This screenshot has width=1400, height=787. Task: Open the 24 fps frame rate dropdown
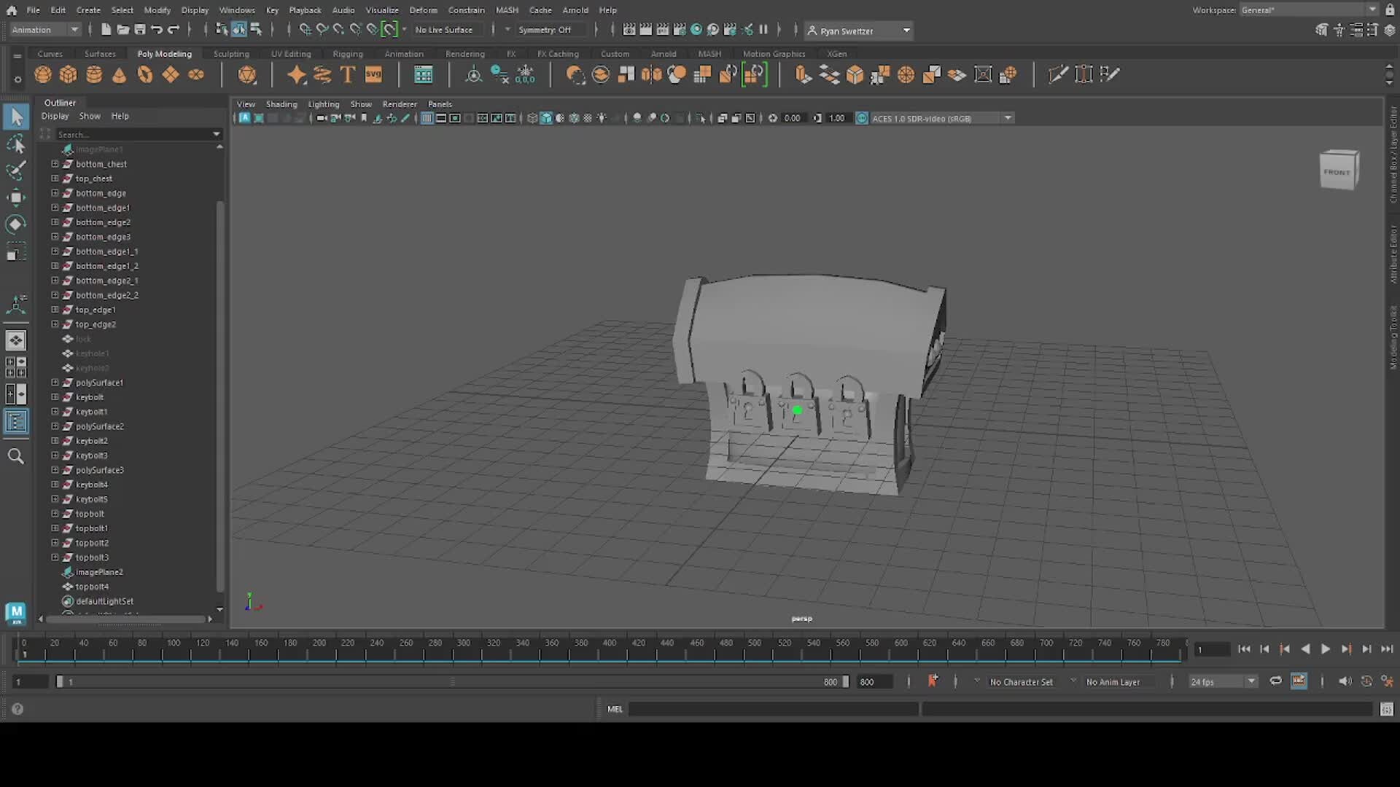point(1251,681)
